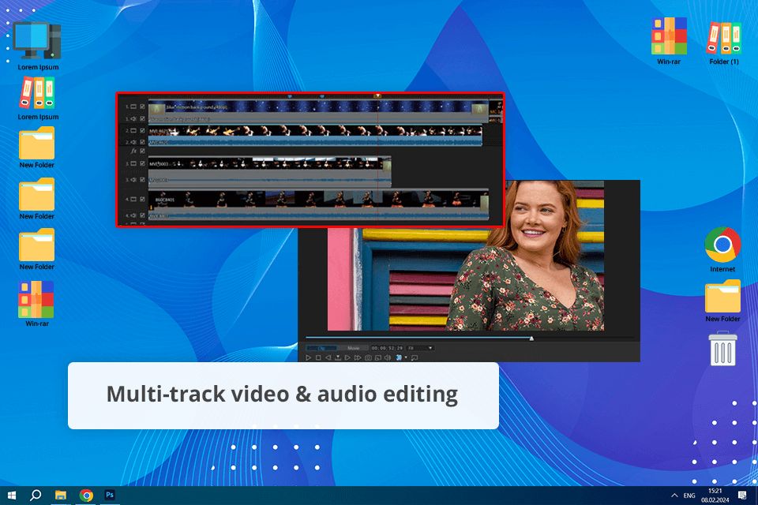
Task: Click the preview seek slider handle
Action: coord(531,339)
